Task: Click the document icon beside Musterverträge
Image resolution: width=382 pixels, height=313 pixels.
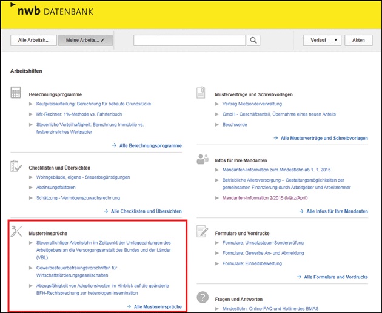Action: (202, 93)
